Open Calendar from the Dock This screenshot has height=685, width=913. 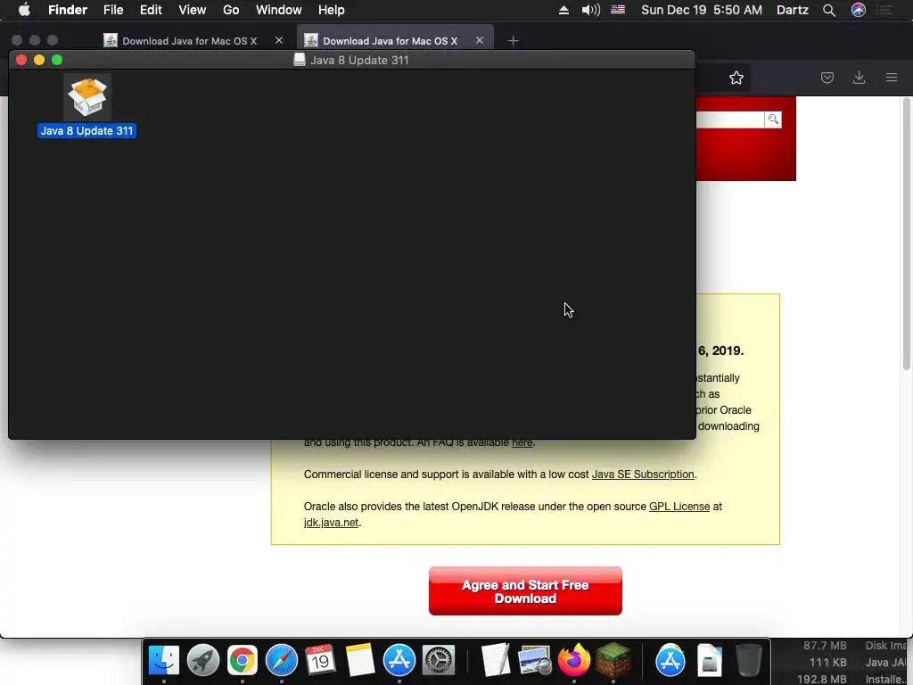321,661
